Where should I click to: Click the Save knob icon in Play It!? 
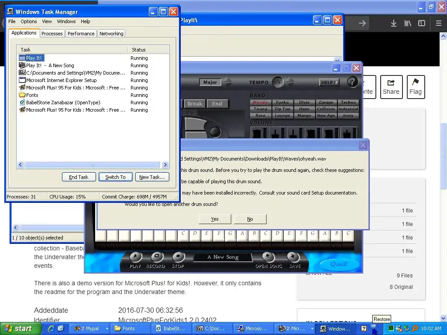tap(293, 257)
